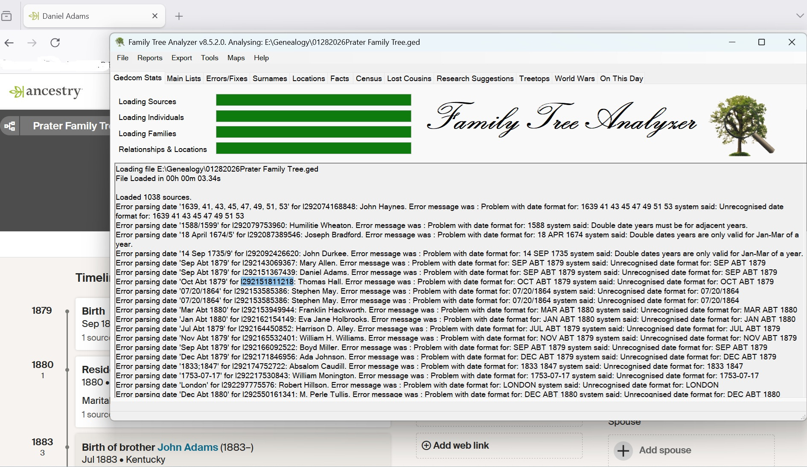The height and width of the screenshot is (467, 807).
Task: Switch to Census tab
Action: [369, 79]
